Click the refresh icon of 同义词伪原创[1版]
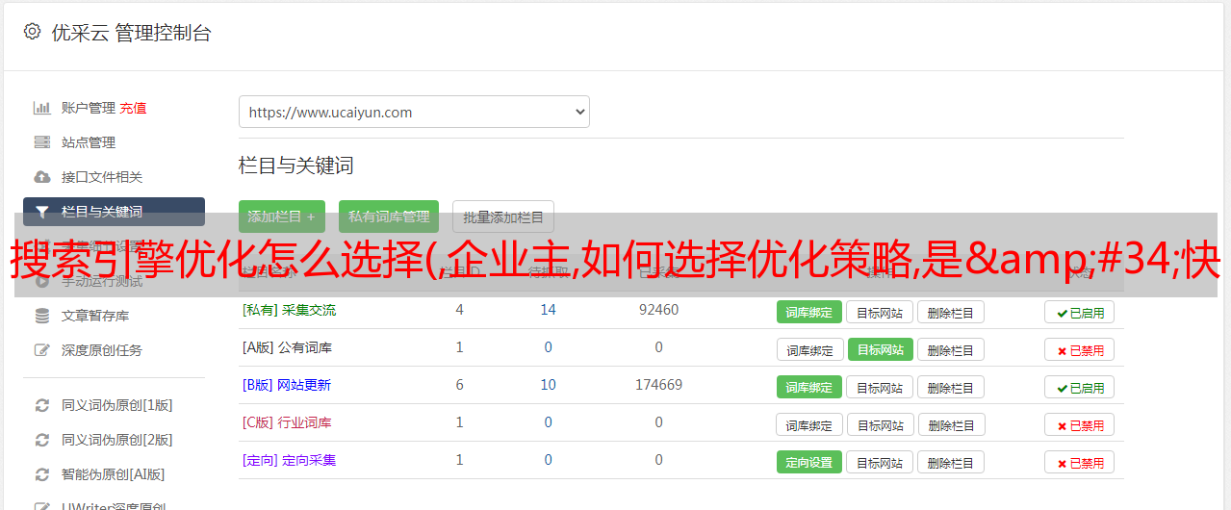This screenshot has height=510, width=1231. [x=41, y=405]
